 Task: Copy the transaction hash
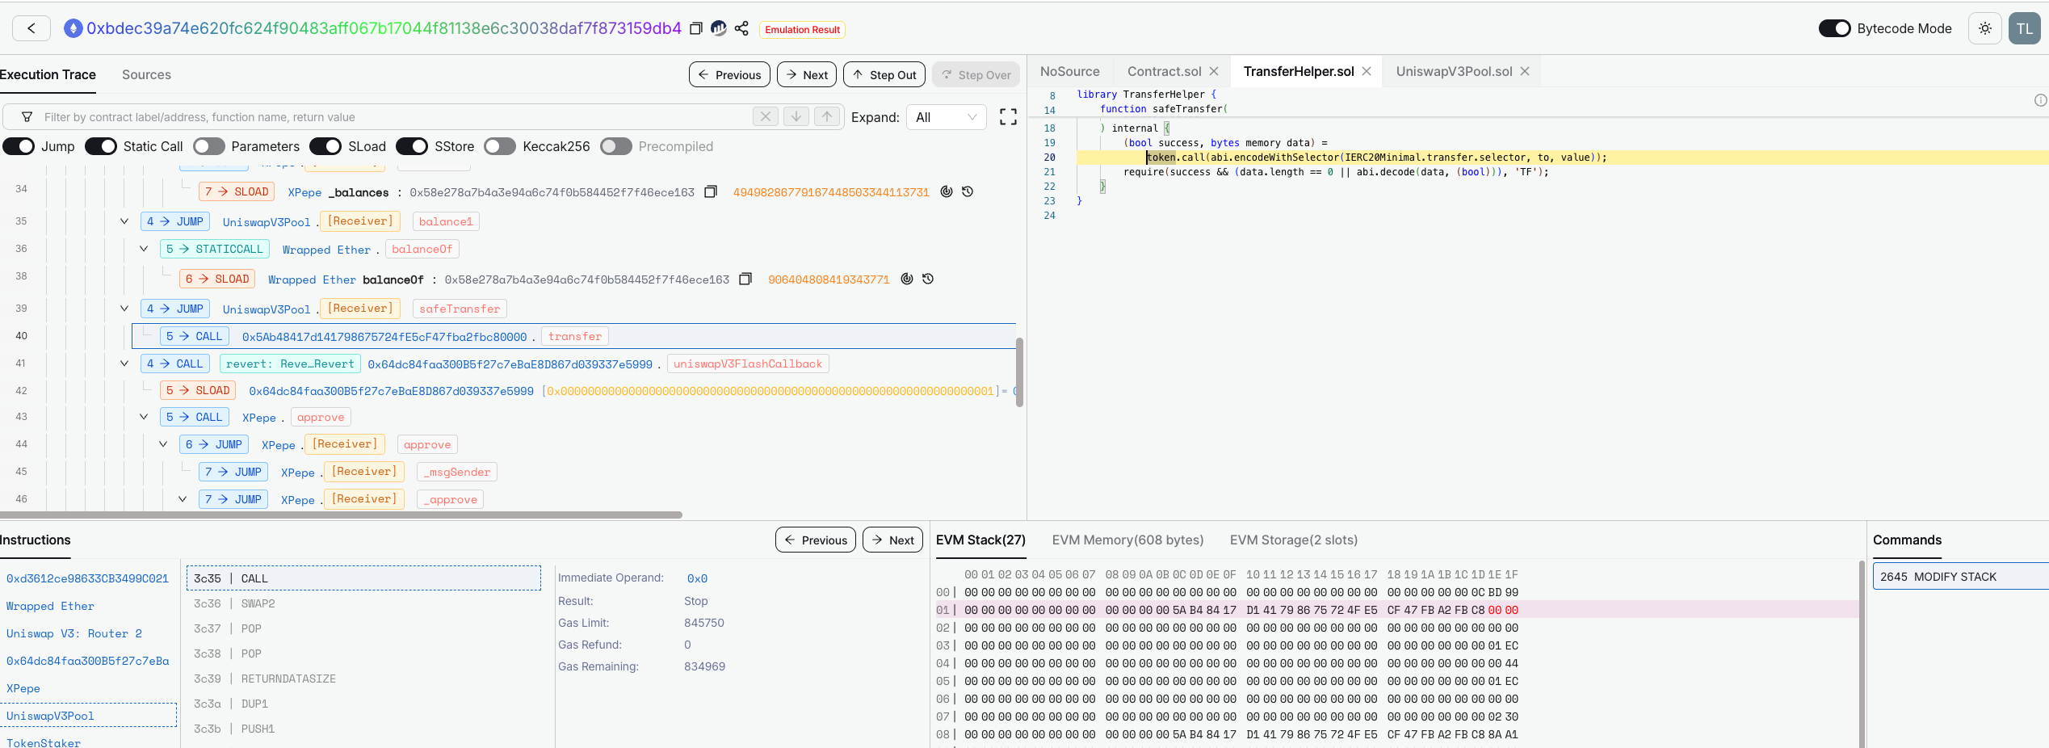click(695, 29)
